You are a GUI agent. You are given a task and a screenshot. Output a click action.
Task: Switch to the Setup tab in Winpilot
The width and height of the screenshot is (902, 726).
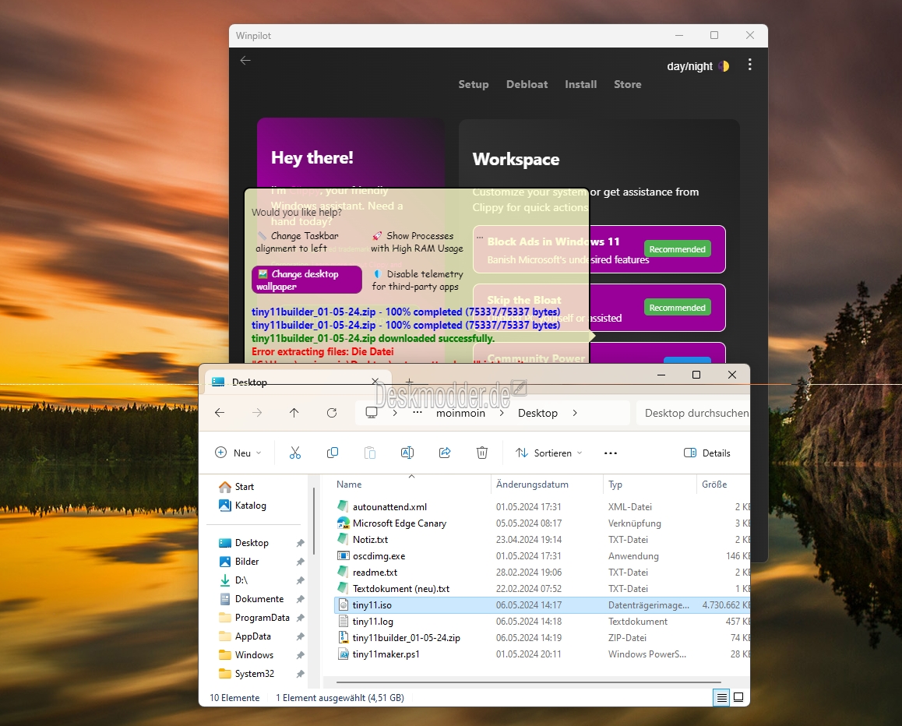click(474, 85)
